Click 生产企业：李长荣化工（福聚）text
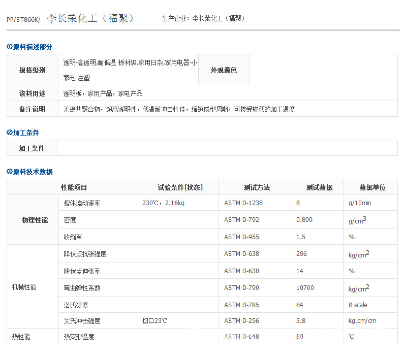This screenshot has height=359, width=405. (x=204, y=18)
